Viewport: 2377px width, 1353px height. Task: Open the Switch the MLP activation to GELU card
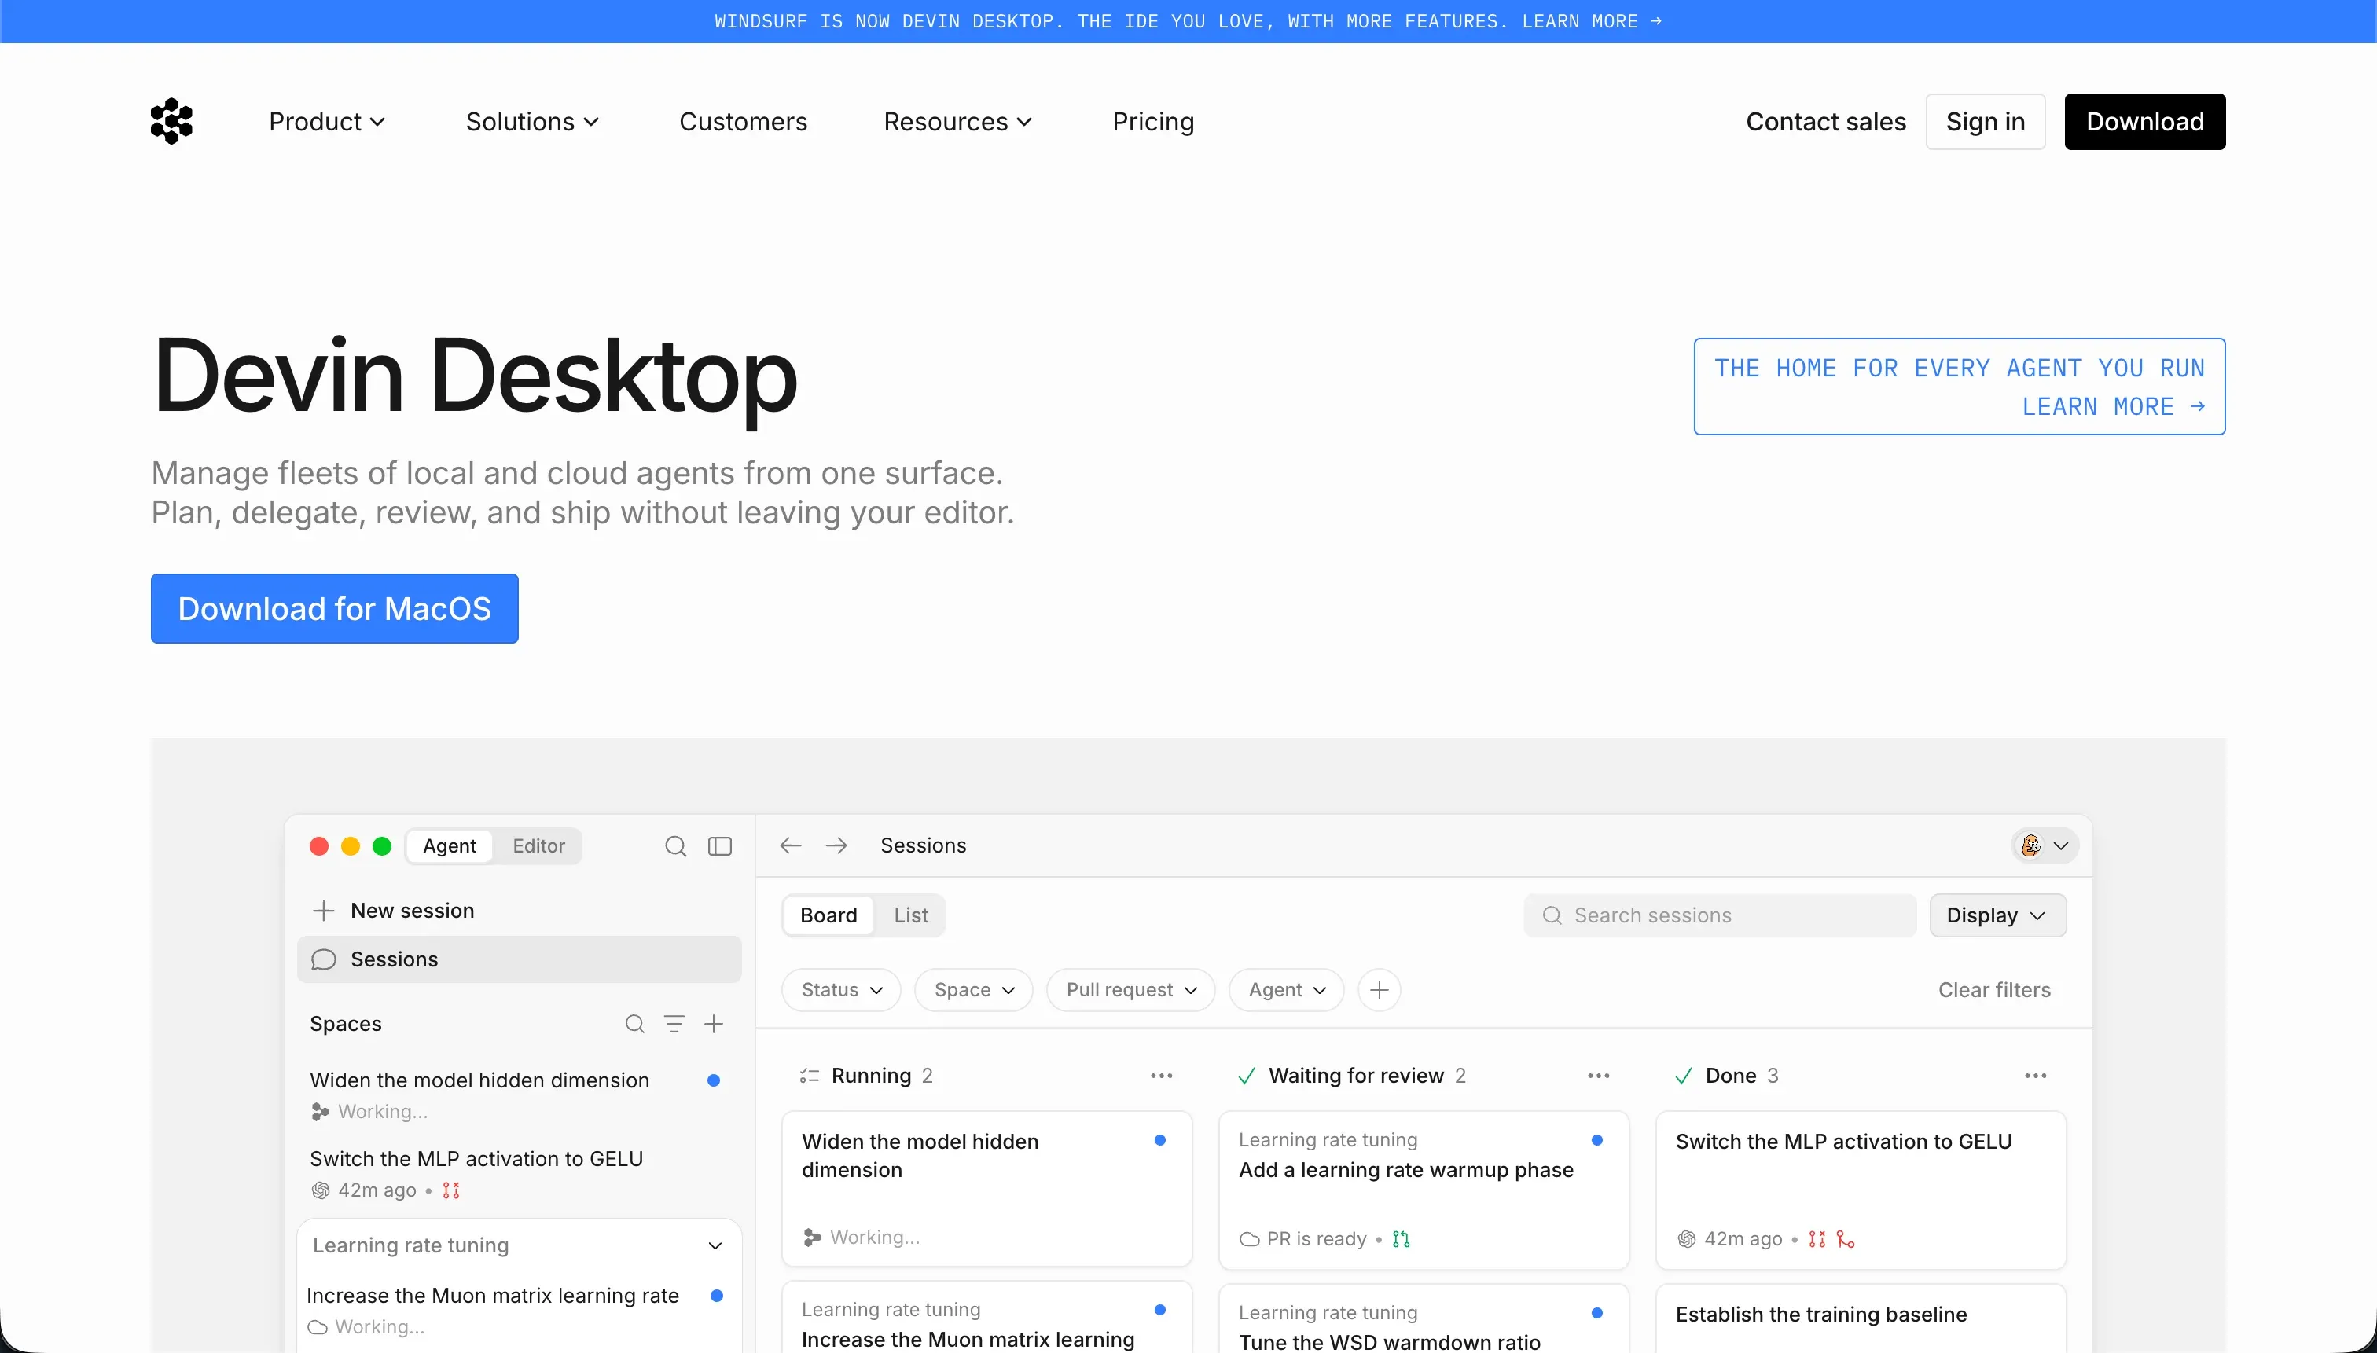click(x=1860, y=1190)
